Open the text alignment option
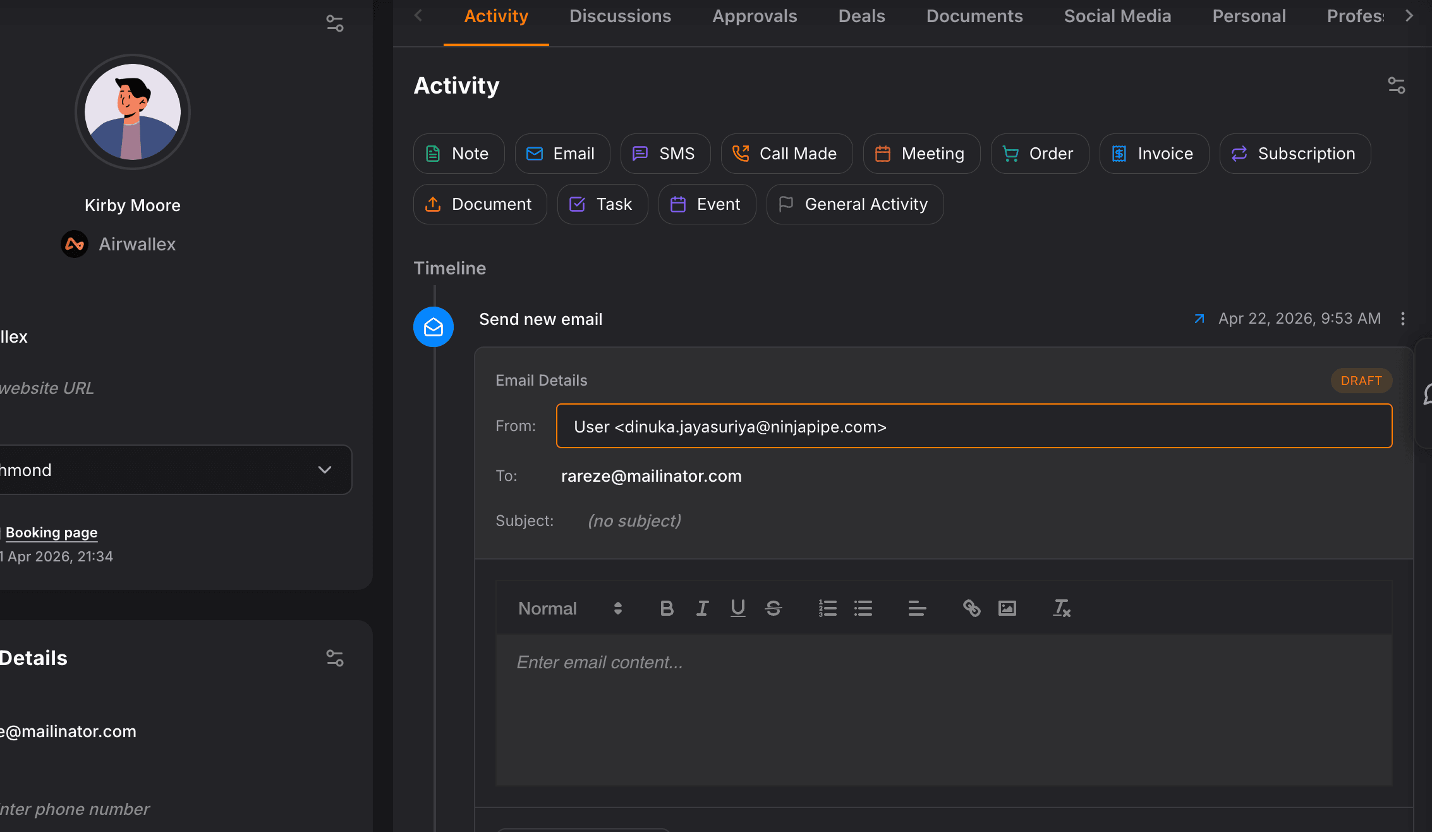This screenshot has width=1432, height=832. click(x=916, y=608)
